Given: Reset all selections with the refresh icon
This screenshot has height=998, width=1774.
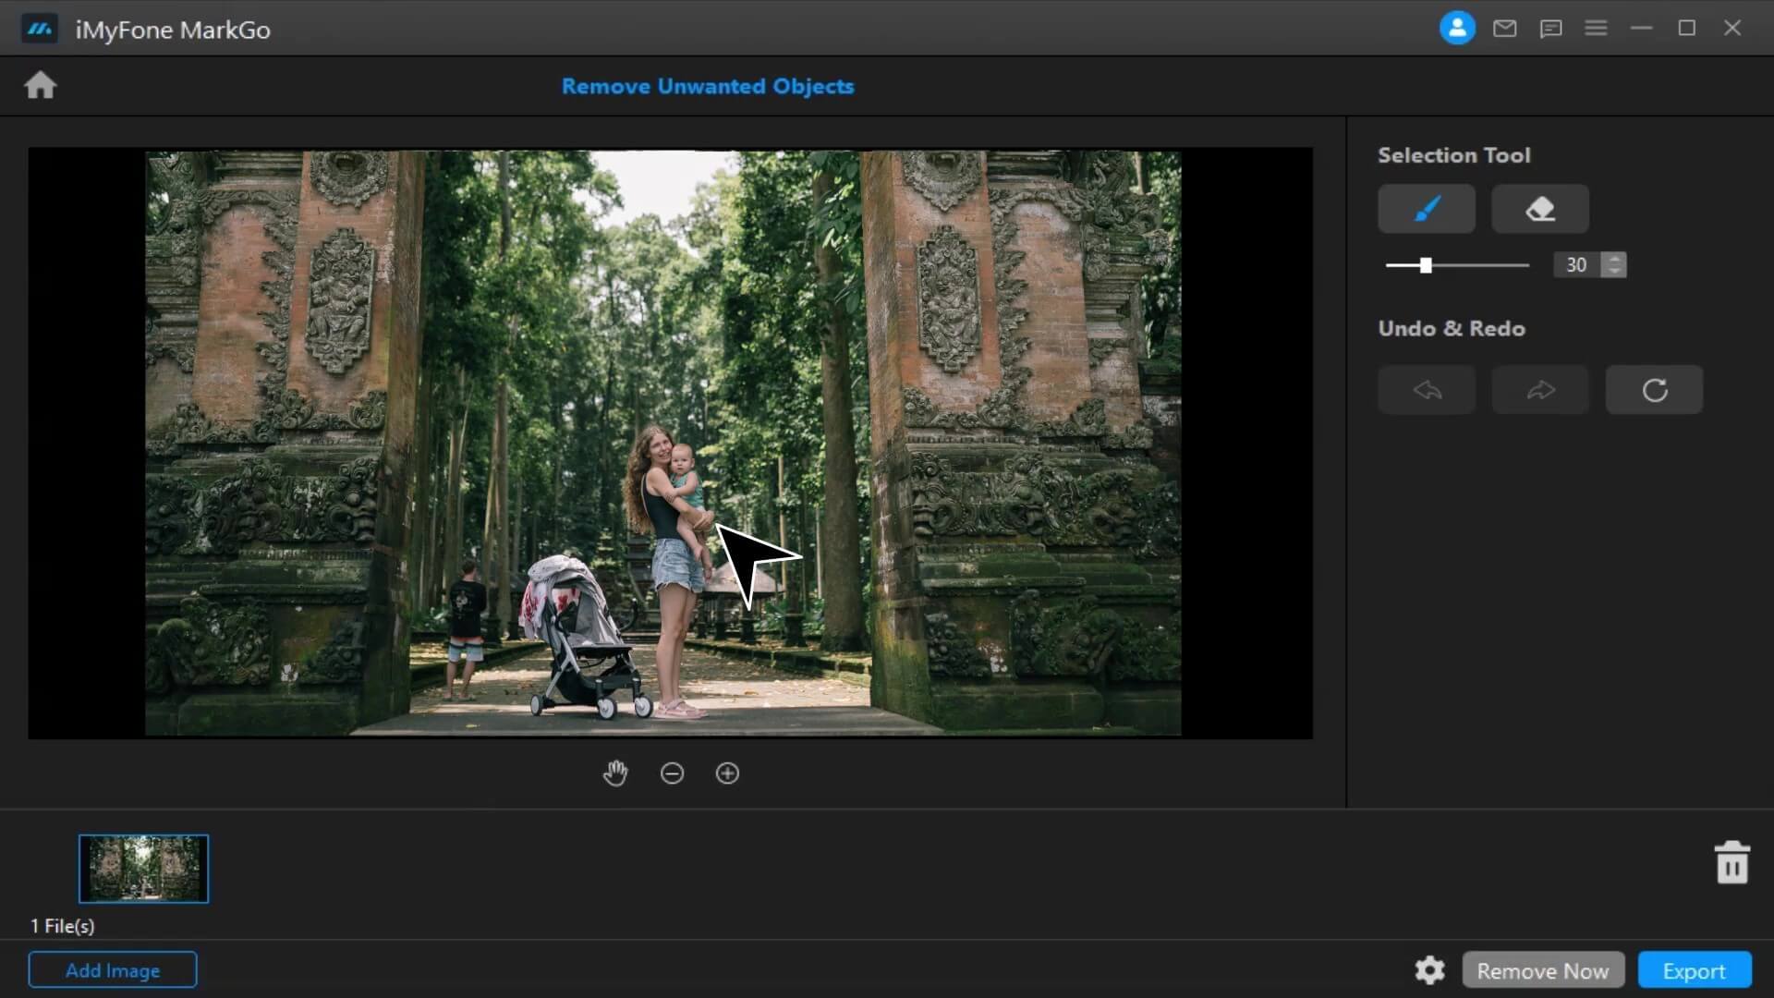Looking at the screenshot, I should point(1654,390).
